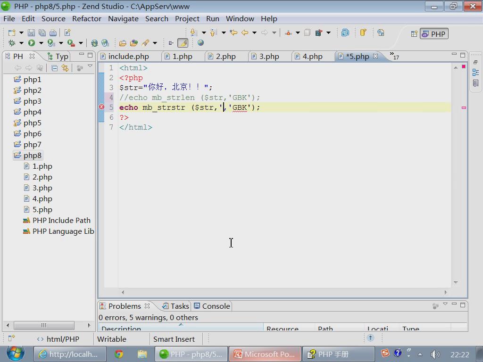Image resolution: width=483 pixels, height=362 pixels.
Task: Click the green Run button icon
Action: [x=32, y=43]
